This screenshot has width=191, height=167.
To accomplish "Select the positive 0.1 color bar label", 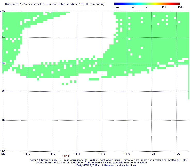I will pos(164,7).
